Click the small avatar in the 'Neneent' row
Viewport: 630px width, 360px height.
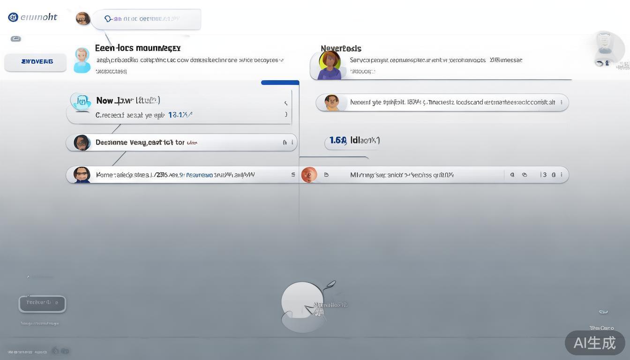click(x=332, y=102)
